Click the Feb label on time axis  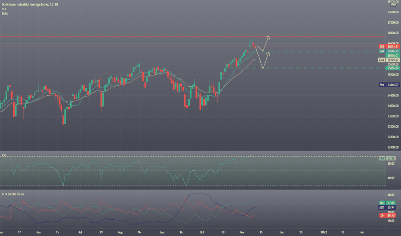[x=361, y=233]
